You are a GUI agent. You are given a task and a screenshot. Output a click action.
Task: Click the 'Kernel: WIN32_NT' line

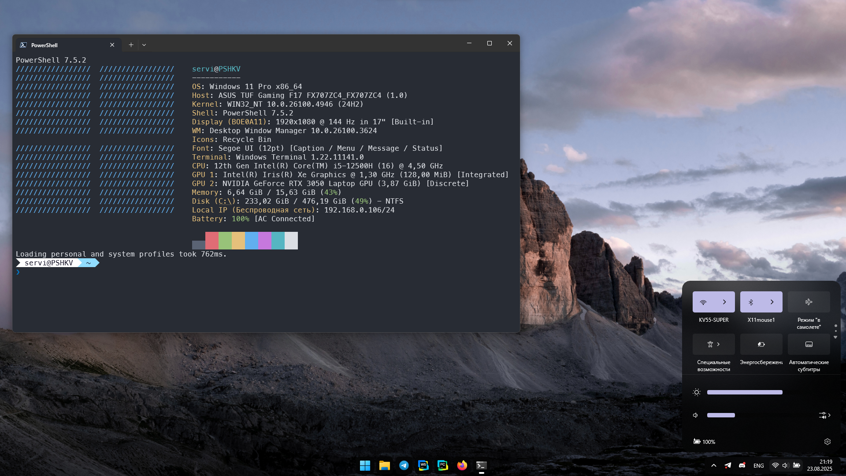(x=278, y=104)
